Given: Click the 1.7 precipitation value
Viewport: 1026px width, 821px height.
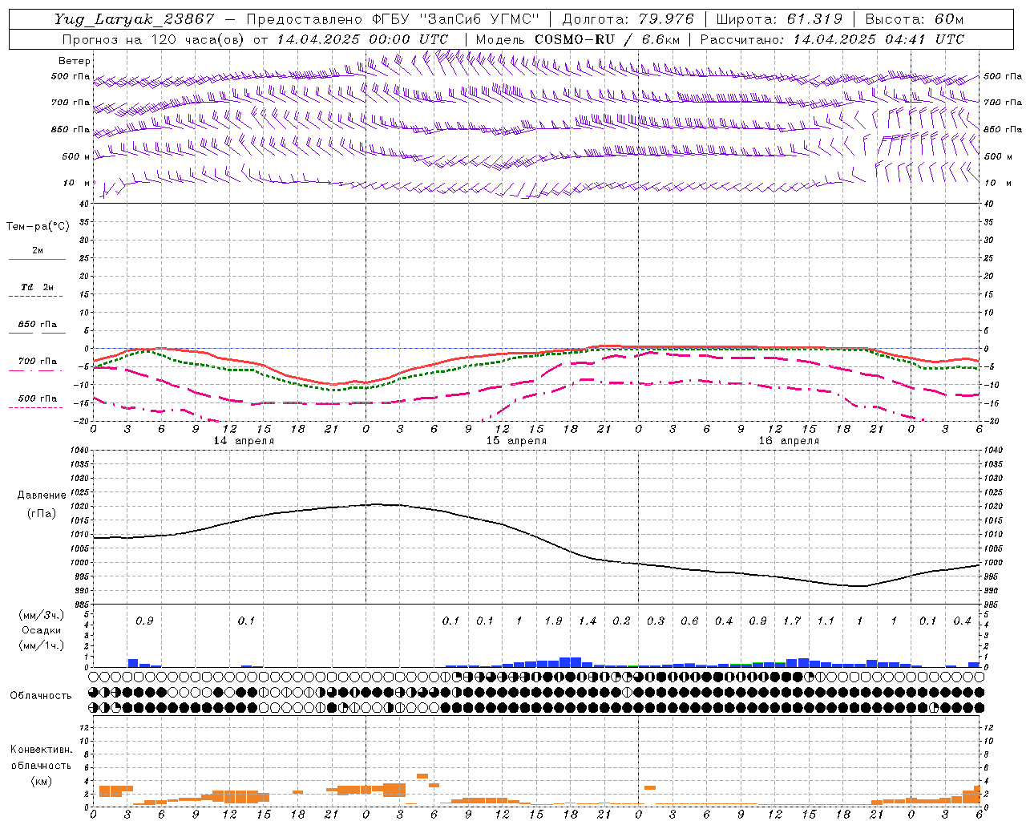Looking at the screenshot, I should click(792, 621).
